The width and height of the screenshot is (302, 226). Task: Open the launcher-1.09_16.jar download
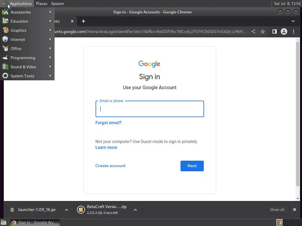(x=37, y=210)
